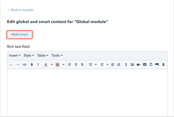Align text left
174x117 pixels.
[x=70, y=65]
